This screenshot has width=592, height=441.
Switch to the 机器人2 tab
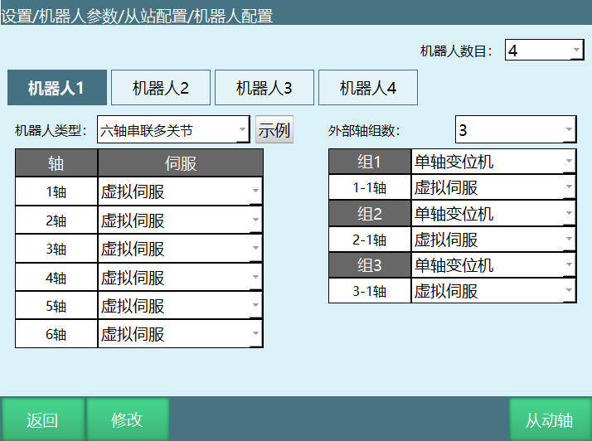coord(161,88)
